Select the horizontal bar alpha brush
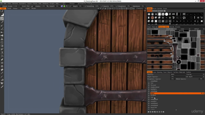Viewport: 205px width, 115px height. tap(174, 14)
